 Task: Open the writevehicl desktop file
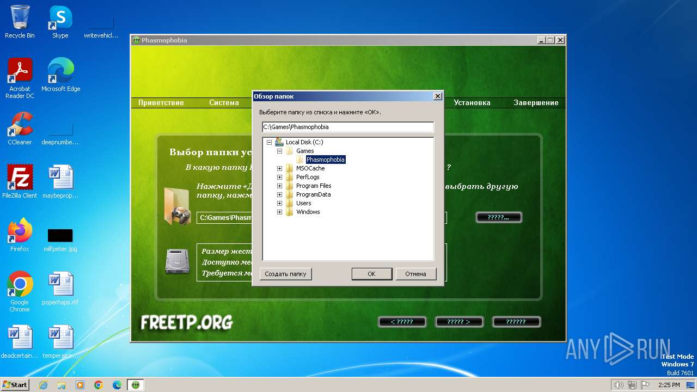click(x=101, y=27)
